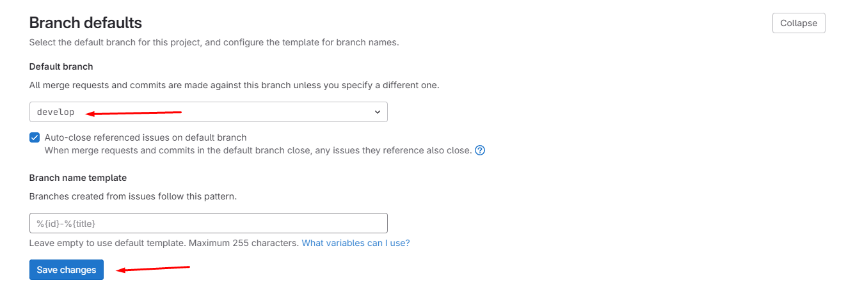Collapse the Branch defaults section

click(798, 23)
